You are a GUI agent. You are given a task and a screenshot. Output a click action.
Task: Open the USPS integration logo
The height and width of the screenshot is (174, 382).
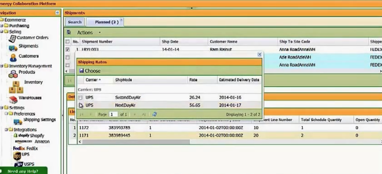[x=19, y=164]
